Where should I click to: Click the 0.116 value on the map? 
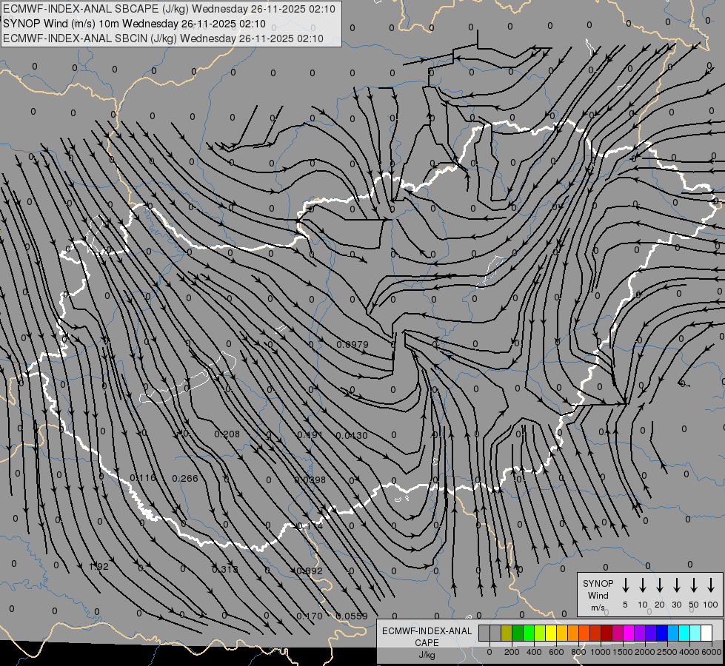[143, 478]
